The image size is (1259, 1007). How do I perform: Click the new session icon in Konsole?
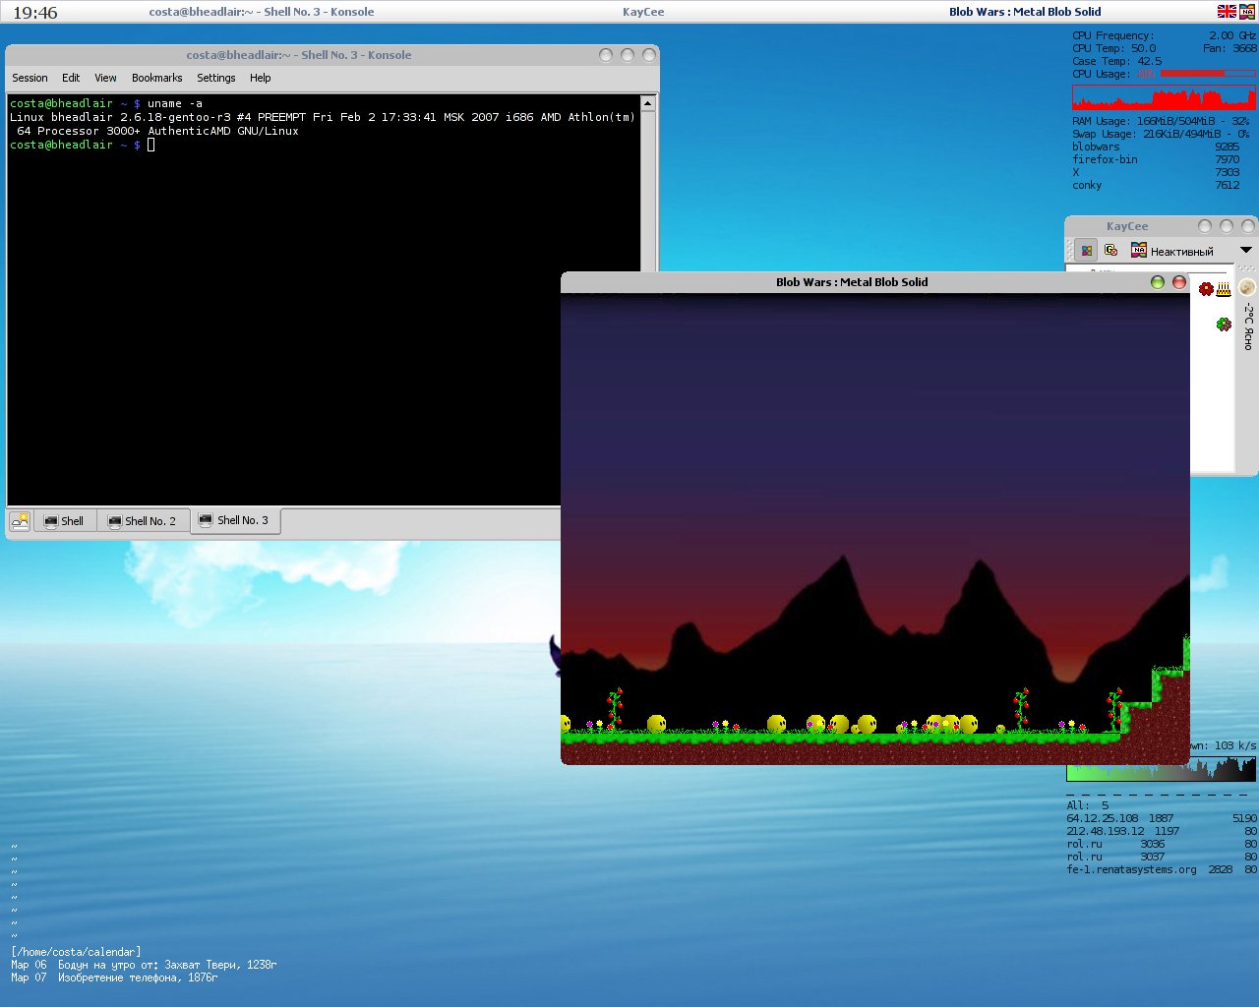20,521
